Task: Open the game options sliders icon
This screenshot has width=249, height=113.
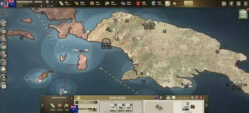Action: tap(224, 4)
